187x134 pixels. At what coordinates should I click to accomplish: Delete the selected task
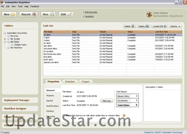coord(129,26)
